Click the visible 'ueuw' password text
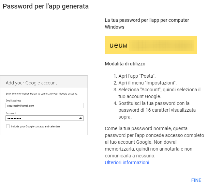Screen dimensions: 208x186 coord(118,45)
